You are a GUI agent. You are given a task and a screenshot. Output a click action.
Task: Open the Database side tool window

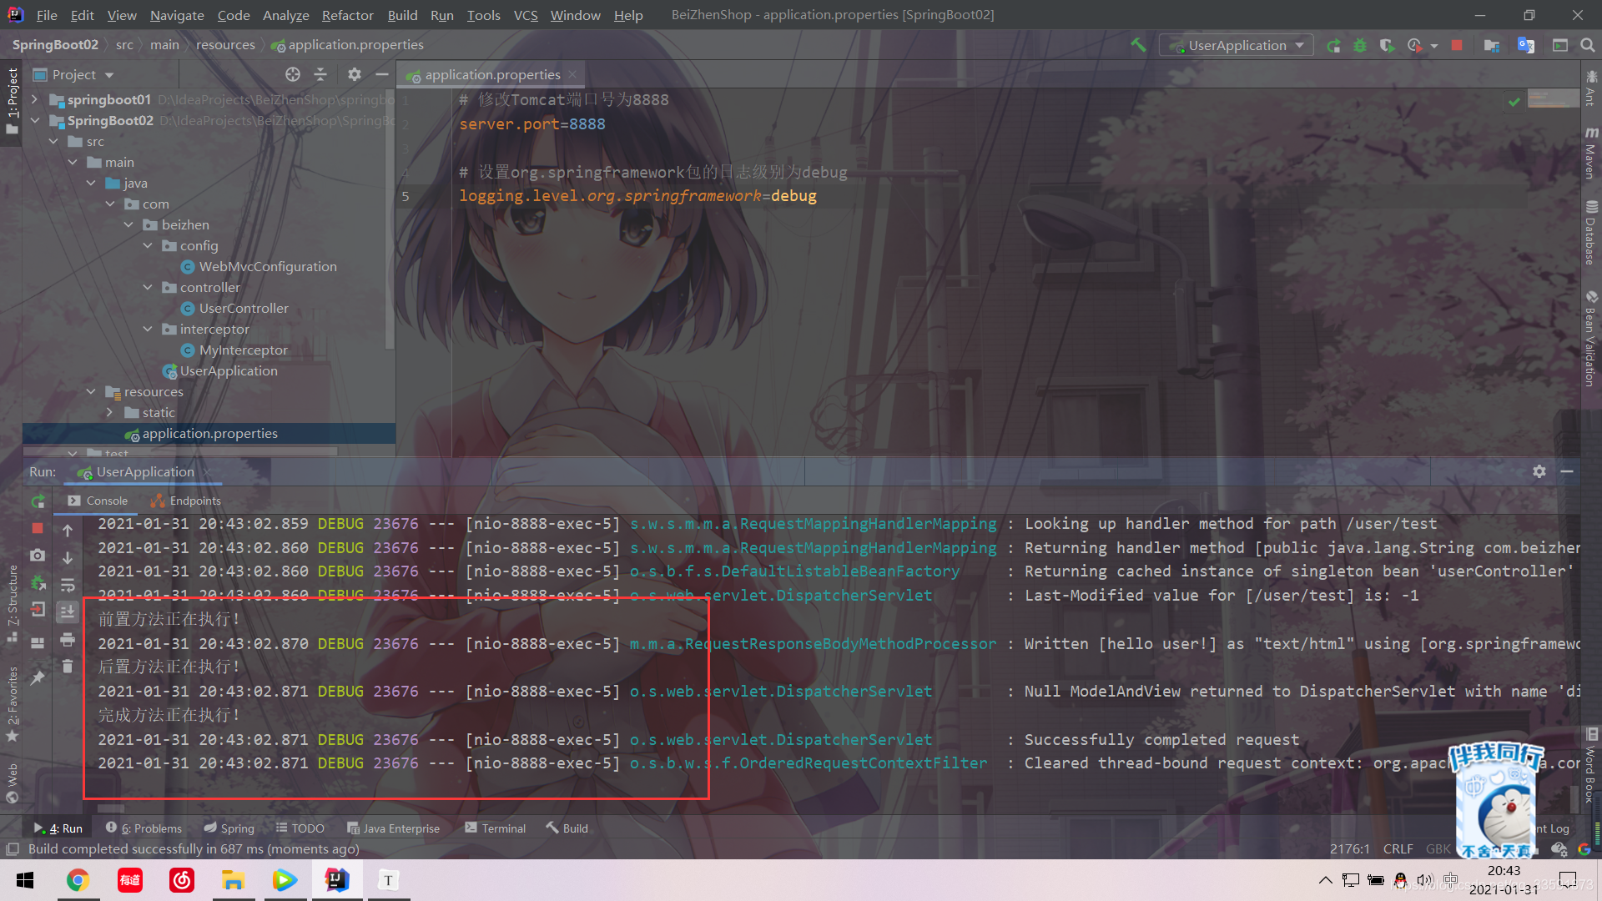coord(1591,233)
